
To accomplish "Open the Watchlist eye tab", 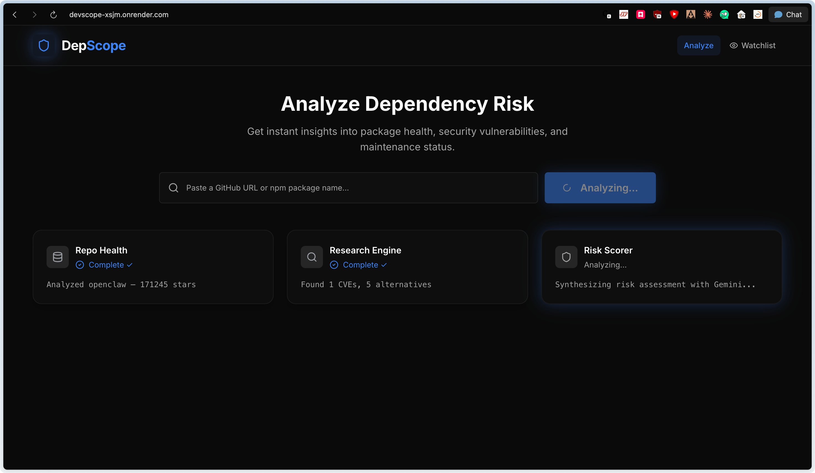I will click(x=753, y=45).
